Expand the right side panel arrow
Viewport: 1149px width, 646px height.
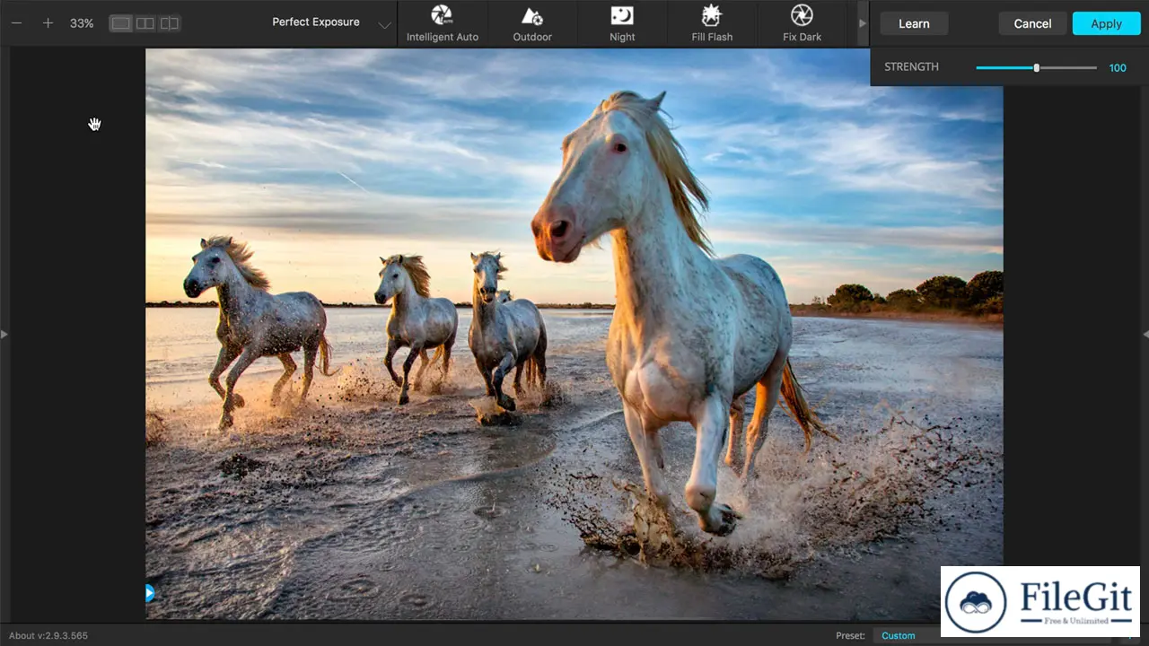pos(1145,334)
